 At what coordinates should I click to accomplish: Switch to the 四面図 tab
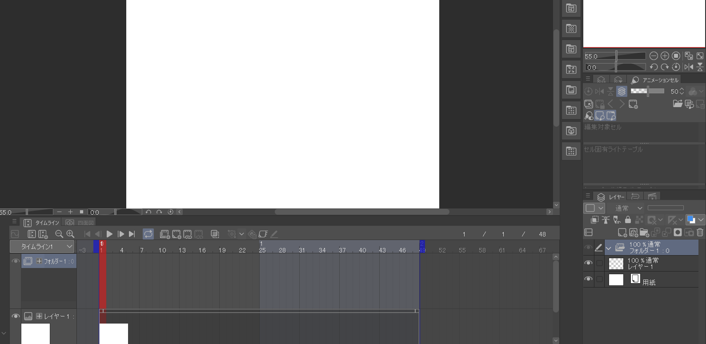(80, 223)
